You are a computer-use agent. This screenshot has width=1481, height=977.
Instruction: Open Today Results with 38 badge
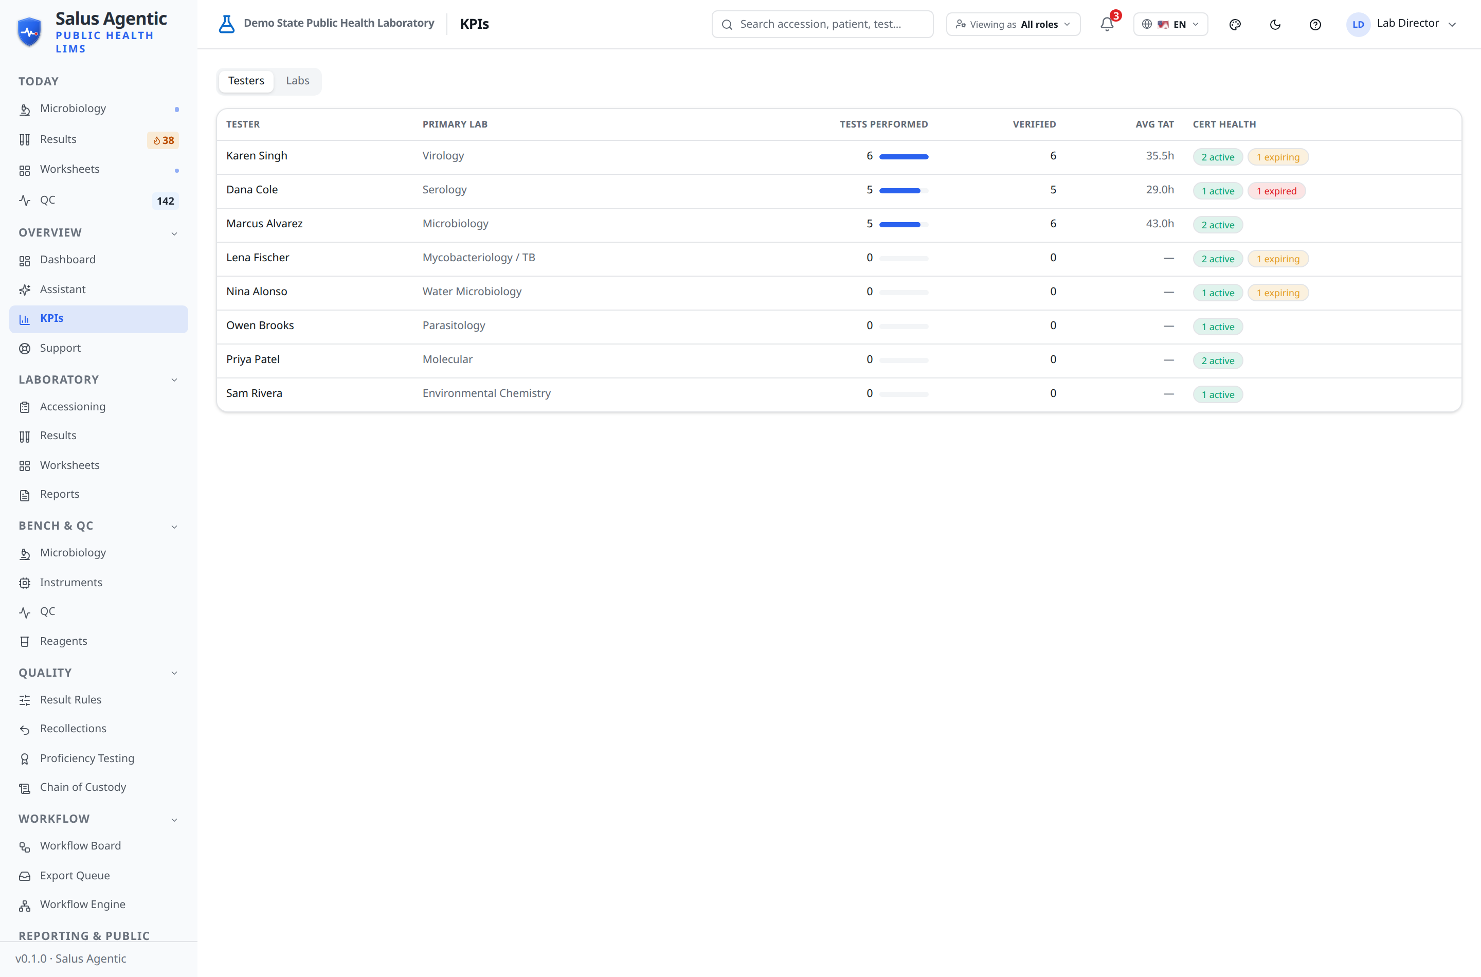(x=98, y=139)
